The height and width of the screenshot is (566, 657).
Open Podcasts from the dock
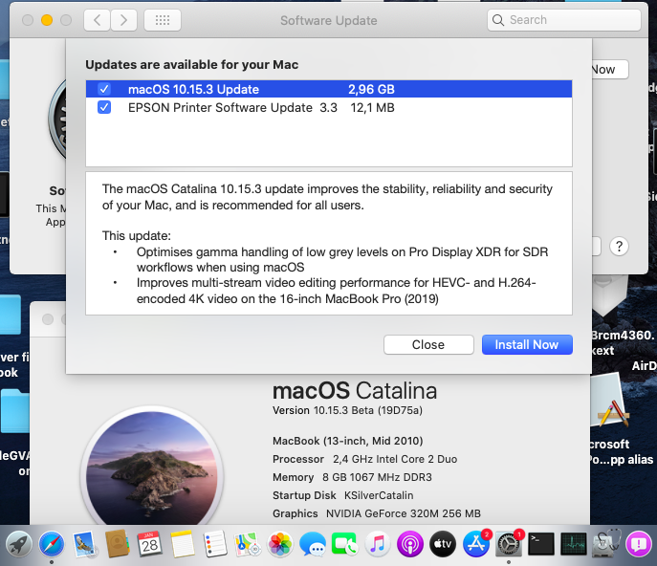[409, 544]
